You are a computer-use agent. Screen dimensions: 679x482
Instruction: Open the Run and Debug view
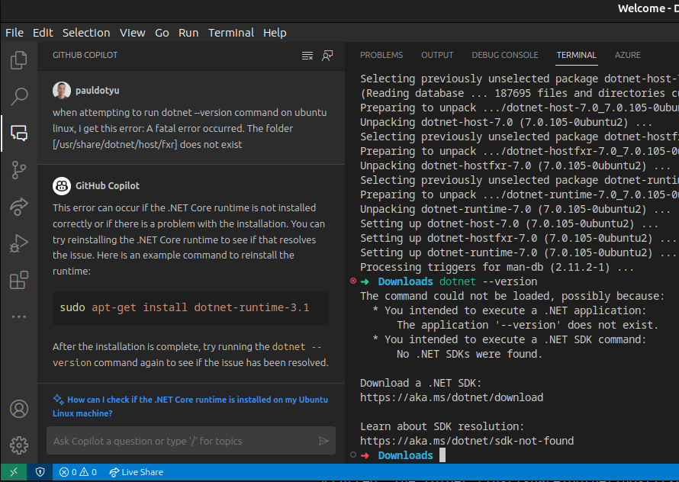click(x=18, y=243)
